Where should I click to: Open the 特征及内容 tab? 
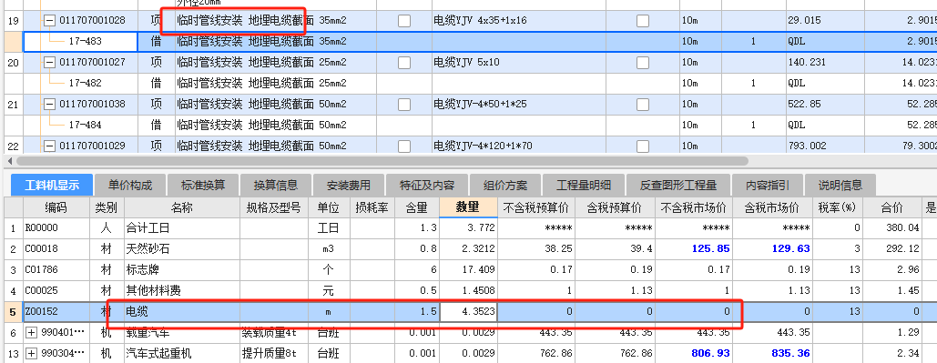tap(427, 185)
